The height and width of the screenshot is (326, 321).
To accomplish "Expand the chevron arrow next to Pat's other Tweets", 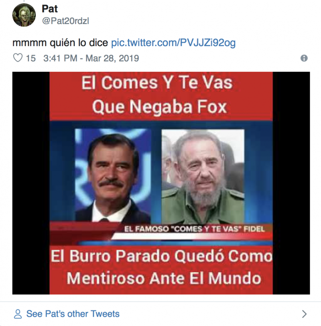I will pyautogui.click(x=304, y=314).
